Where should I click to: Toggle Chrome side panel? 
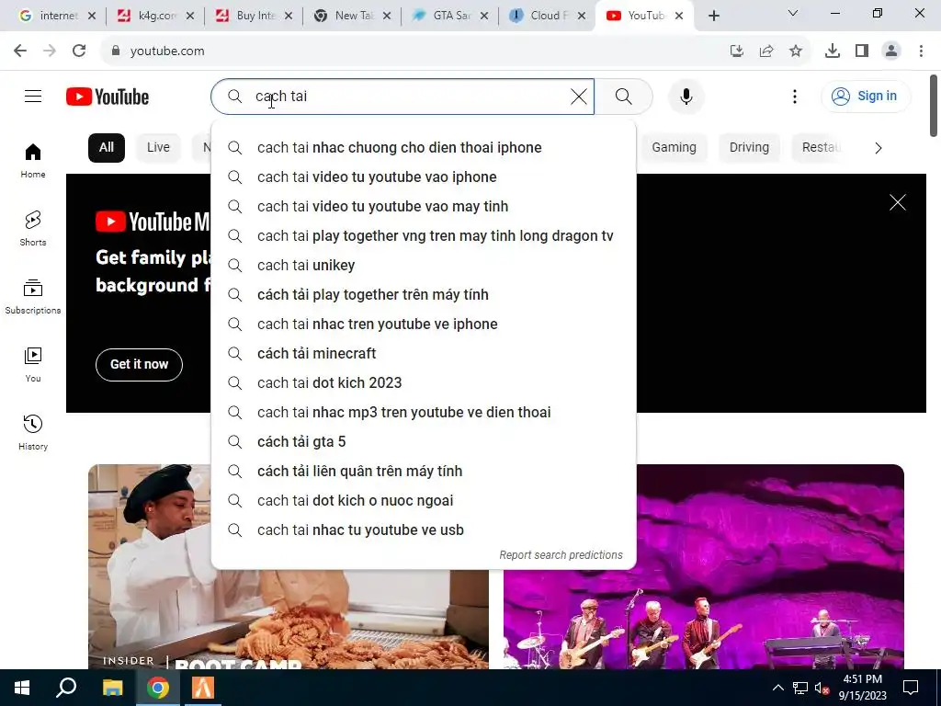862,51
